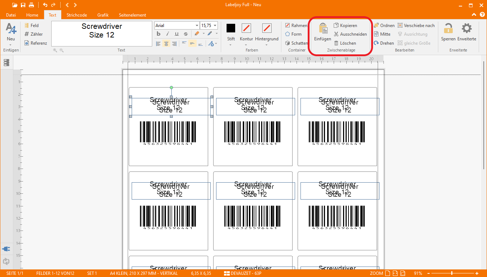The height and width of the screenshot is (277, 487).
Task: Expand the Stift dropdown arrow
Action: coord(231,45)
